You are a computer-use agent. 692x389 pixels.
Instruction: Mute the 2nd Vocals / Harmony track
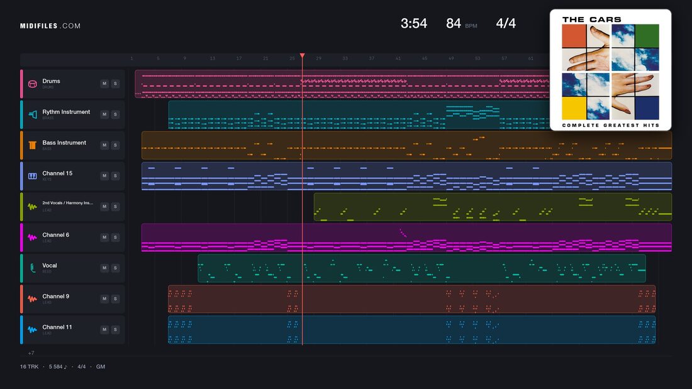point(104,206)
